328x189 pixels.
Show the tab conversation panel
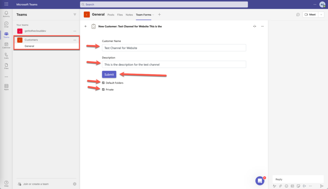click(x=298, y=15)
